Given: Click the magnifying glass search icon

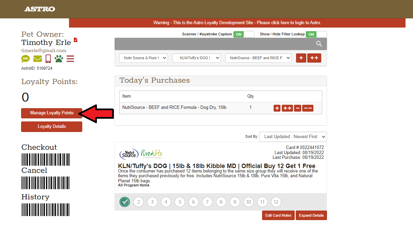Looking at the screenshot, I should tap(319, 44).
